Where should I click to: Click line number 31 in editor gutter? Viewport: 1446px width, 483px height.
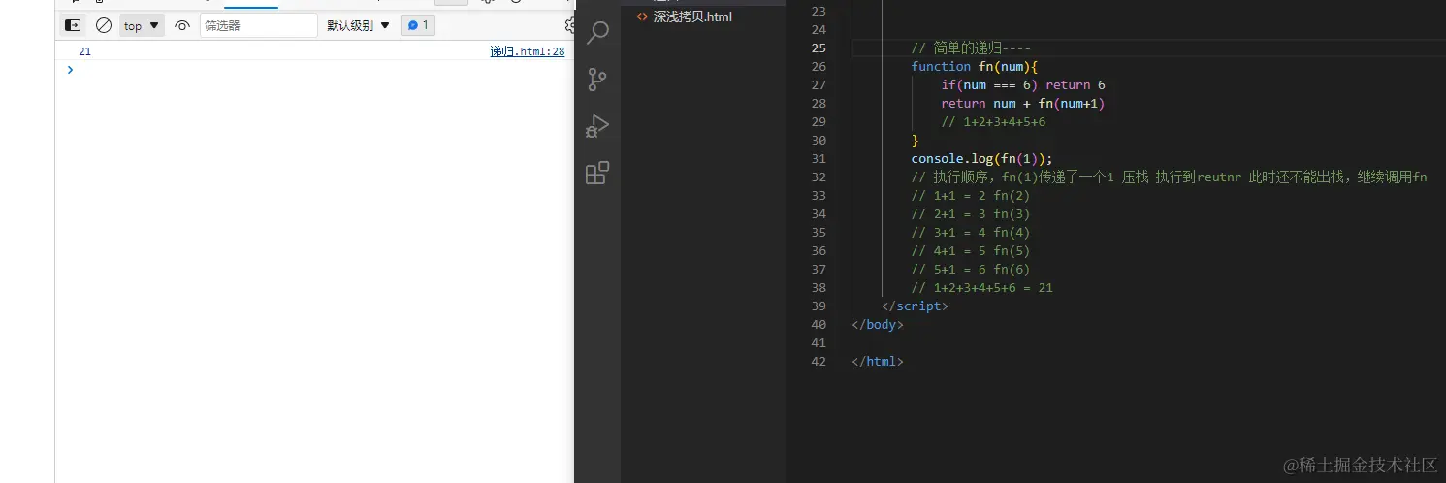click(x=818, y=158)
